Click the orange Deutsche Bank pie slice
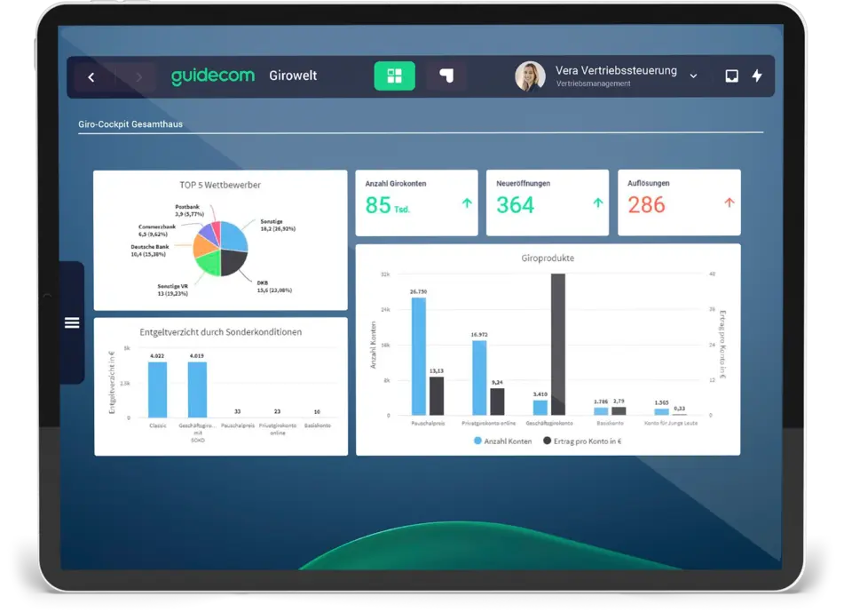This screenshot has height=612, width=844. (x=202, y=245)
